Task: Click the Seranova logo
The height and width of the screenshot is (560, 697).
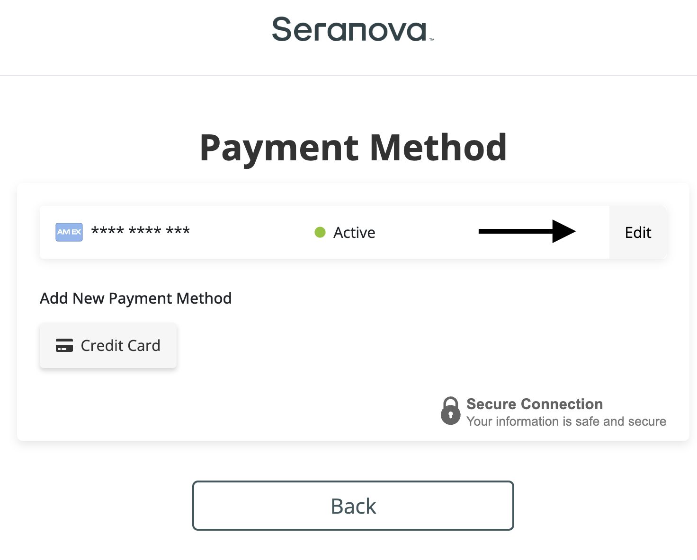Action: point(349,30)
